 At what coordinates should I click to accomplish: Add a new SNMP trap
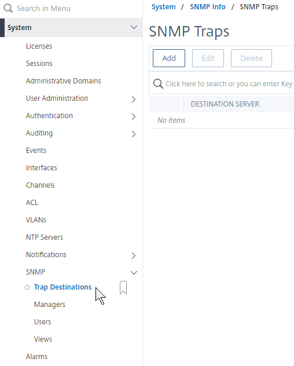click(169, 58)
